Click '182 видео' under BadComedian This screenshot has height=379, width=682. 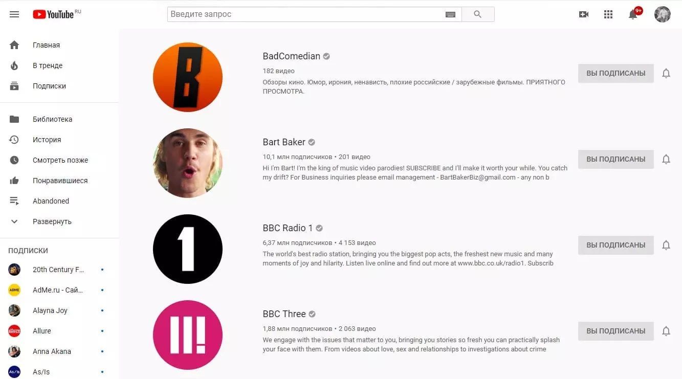[278, 71]
